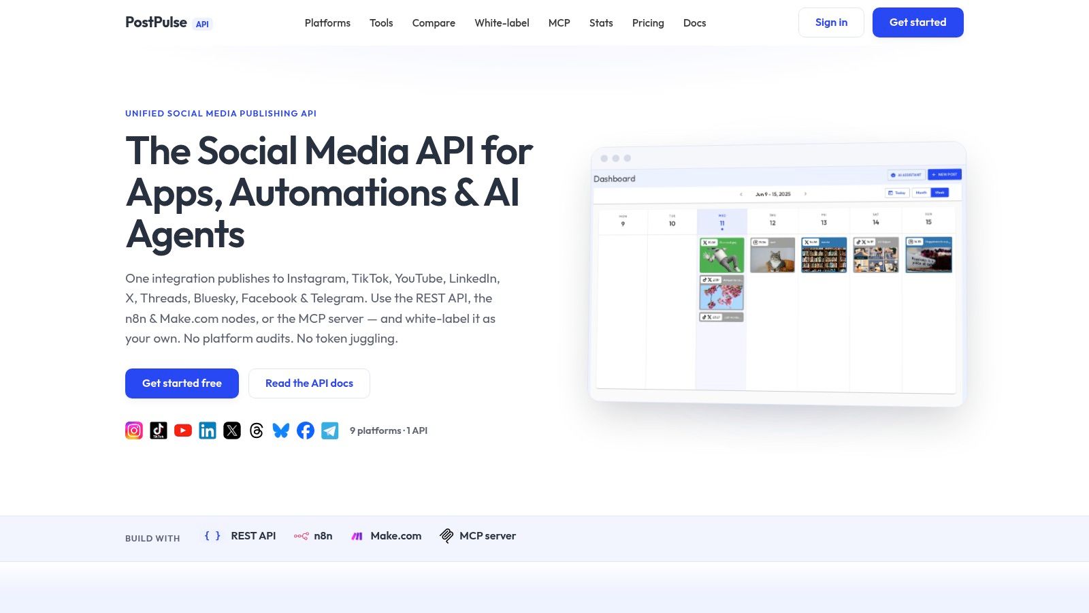Screen dimensions: 1089x613
Task: Open the Platforms menu
Action: (x=327, y=23)
